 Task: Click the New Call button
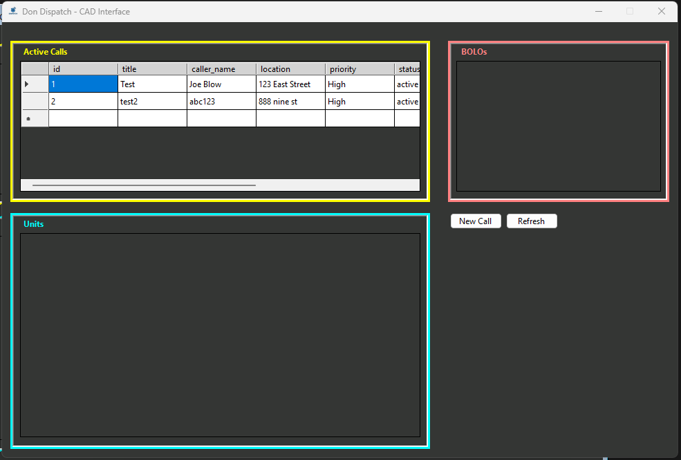[x=476, y=221]
